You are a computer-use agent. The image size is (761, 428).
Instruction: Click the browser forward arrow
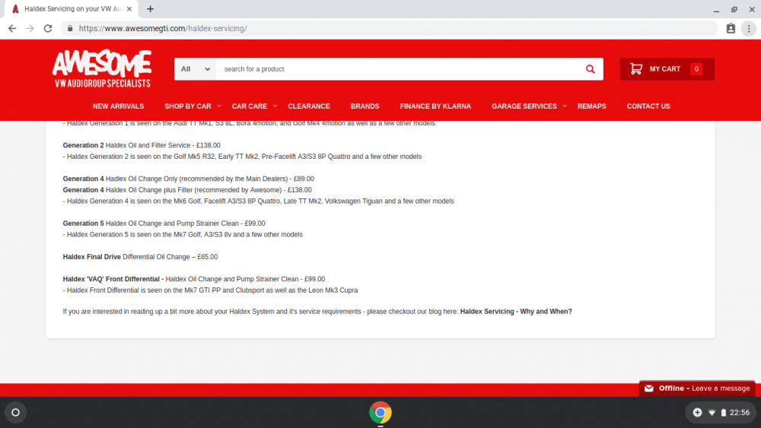coord(30,29)
